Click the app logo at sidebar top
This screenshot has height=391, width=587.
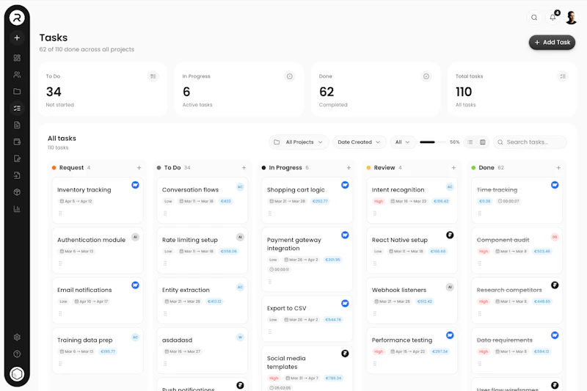17,18
